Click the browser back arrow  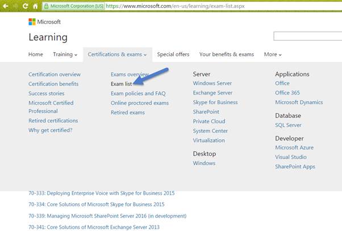tap(5, 6)
